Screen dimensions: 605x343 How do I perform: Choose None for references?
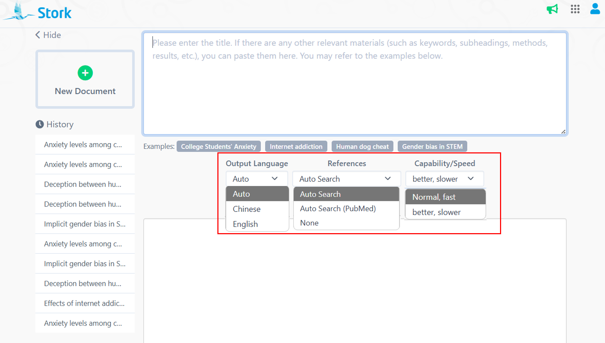[309, 223]
